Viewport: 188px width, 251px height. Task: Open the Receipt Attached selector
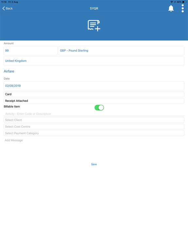(94, 101)
